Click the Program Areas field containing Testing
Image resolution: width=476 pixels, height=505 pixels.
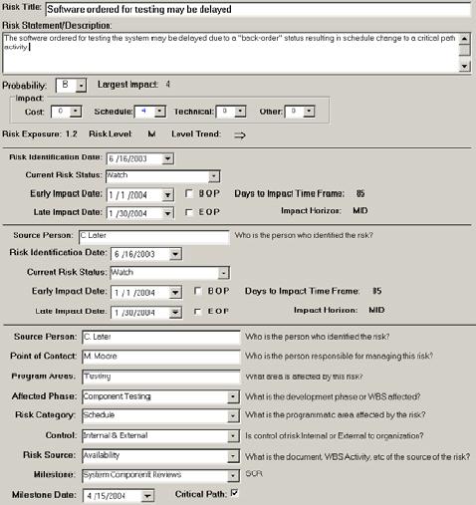point(161,377)
